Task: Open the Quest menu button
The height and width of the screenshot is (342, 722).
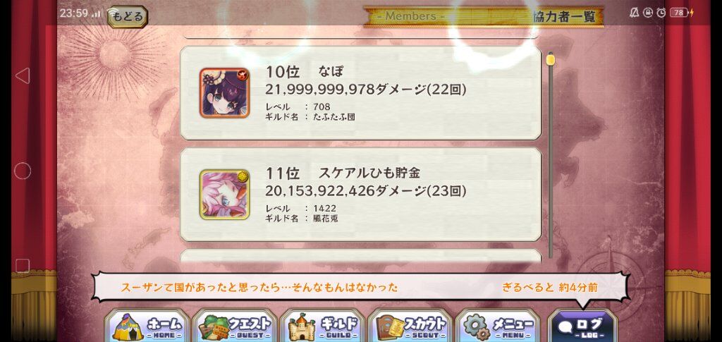Action: click(235, 326)
